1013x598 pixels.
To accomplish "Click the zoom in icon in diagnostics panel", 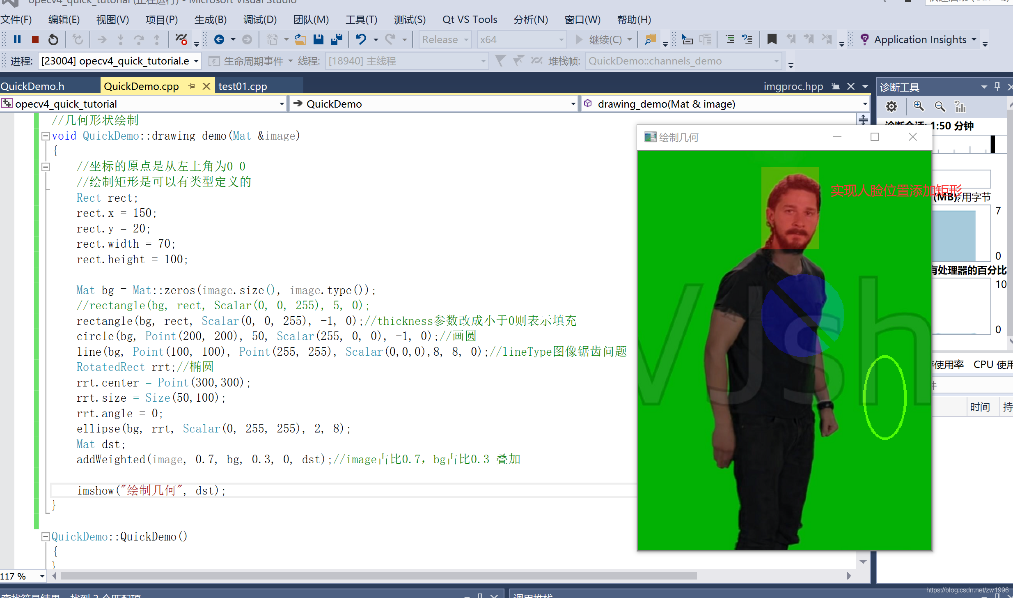I will [919, 106].
